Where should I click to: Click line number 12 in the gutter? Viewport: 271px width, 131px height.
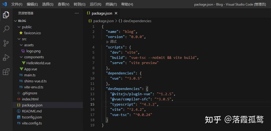pos(93,89)
